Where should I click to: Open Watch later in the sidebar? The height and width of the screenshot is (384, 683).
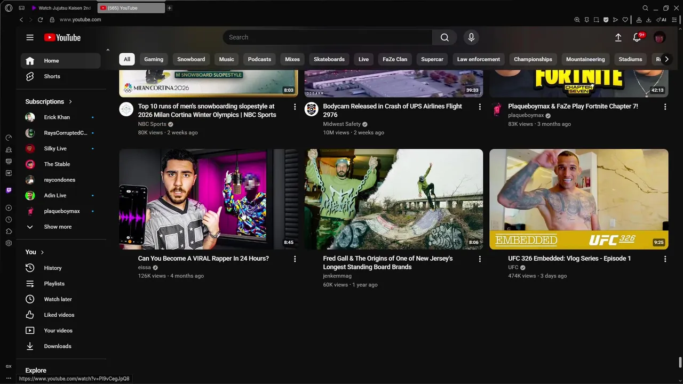pyautogui.click(x=60, y=299)
